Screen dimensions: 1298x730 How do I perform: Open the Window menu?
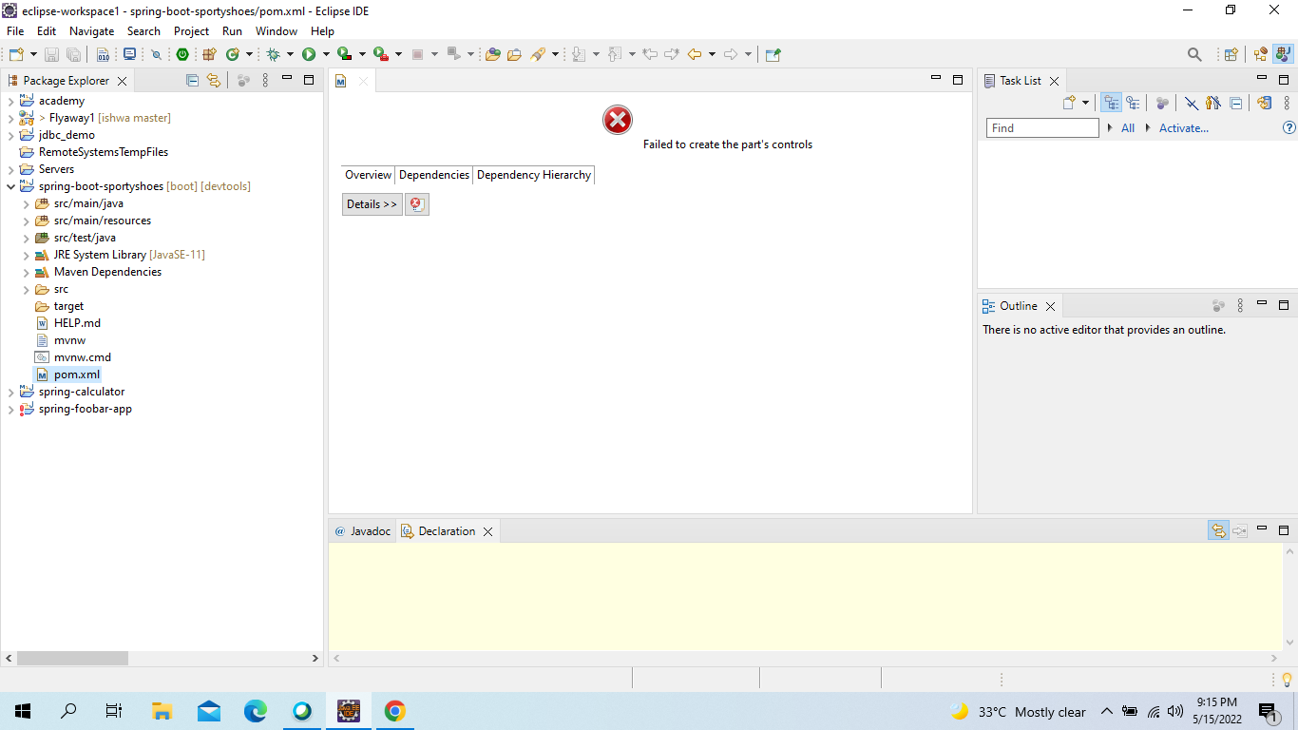tap(277, 31)
